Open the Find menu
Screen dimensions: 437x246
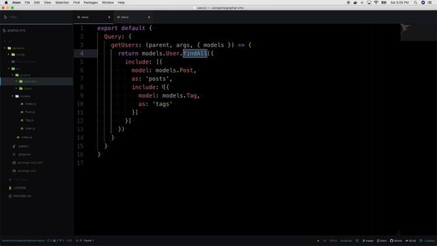click(76, 3)
